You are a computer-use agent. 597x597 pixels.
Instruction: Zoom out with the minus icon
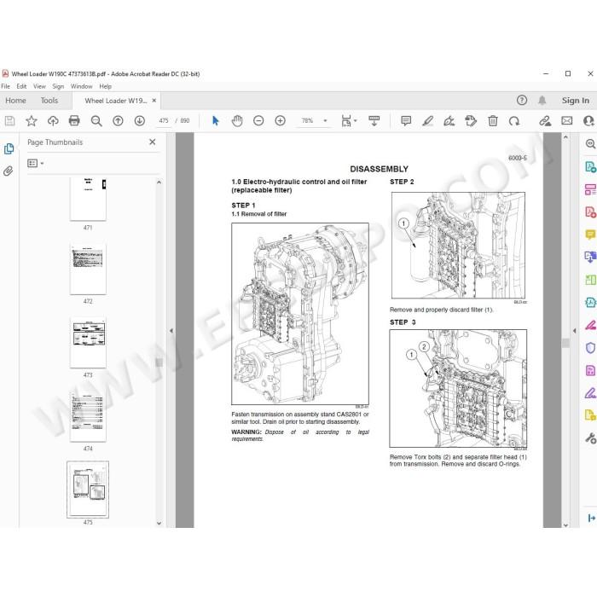tap(258, 121)
